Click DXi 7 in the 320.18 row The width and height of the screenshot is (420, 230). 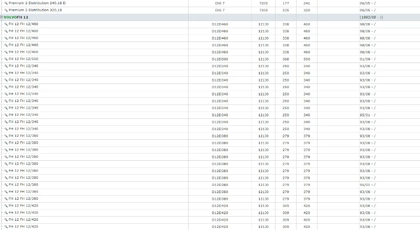220,10
